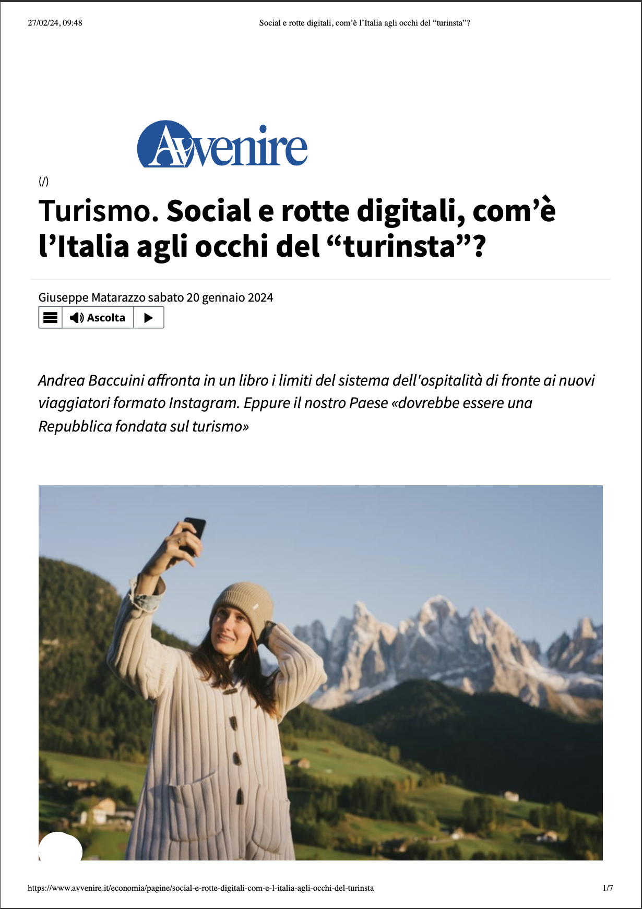Click author name Giuseppe Matarazzo

(92, 297)
